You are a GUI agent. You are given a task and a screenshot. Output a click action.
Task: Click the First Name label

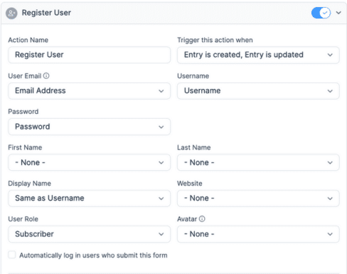click(25, 147)
